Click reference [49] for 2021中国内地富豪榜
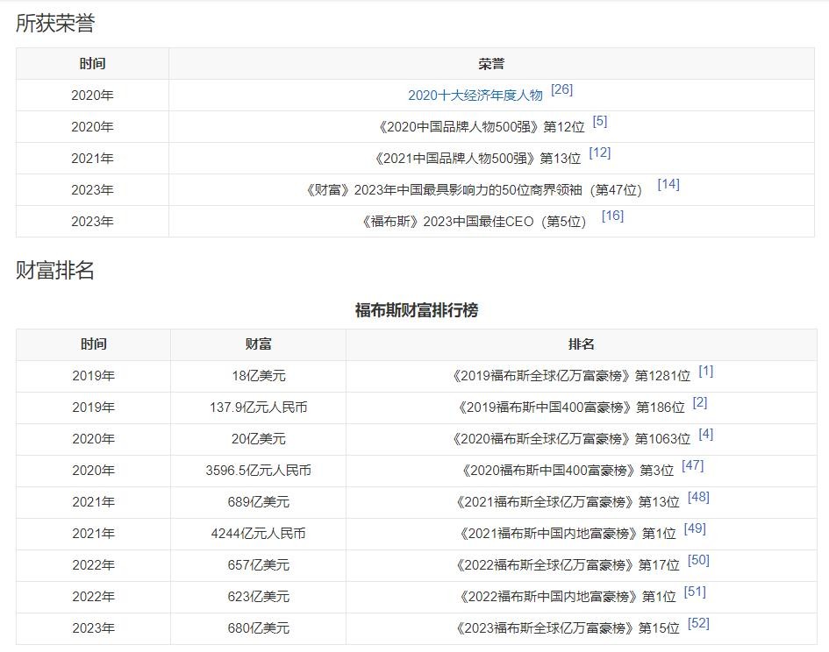The image size is (829, 652). click(x=695, y=529)
